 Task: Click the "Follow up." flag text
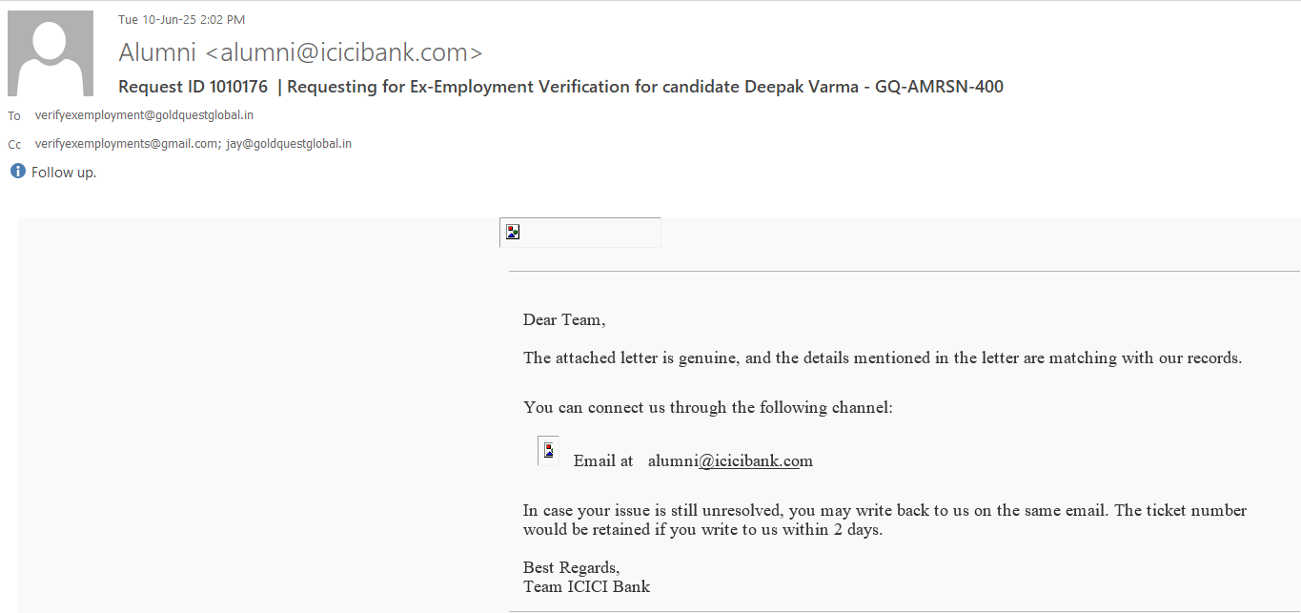(x=64, y=173)
